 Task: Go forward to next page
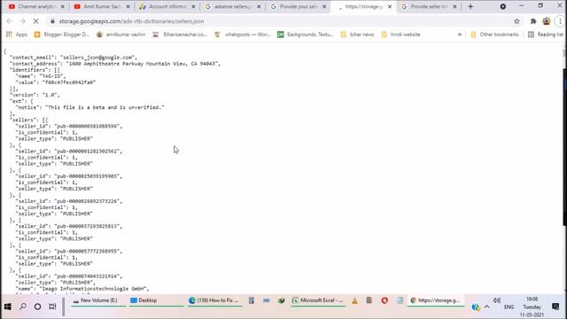[22, 21]
